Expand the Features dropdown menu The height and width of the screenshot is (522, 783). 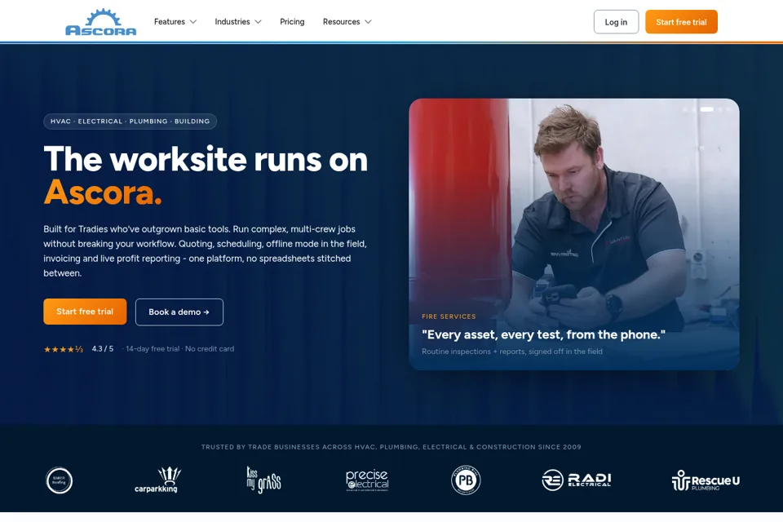click(175, 22)
